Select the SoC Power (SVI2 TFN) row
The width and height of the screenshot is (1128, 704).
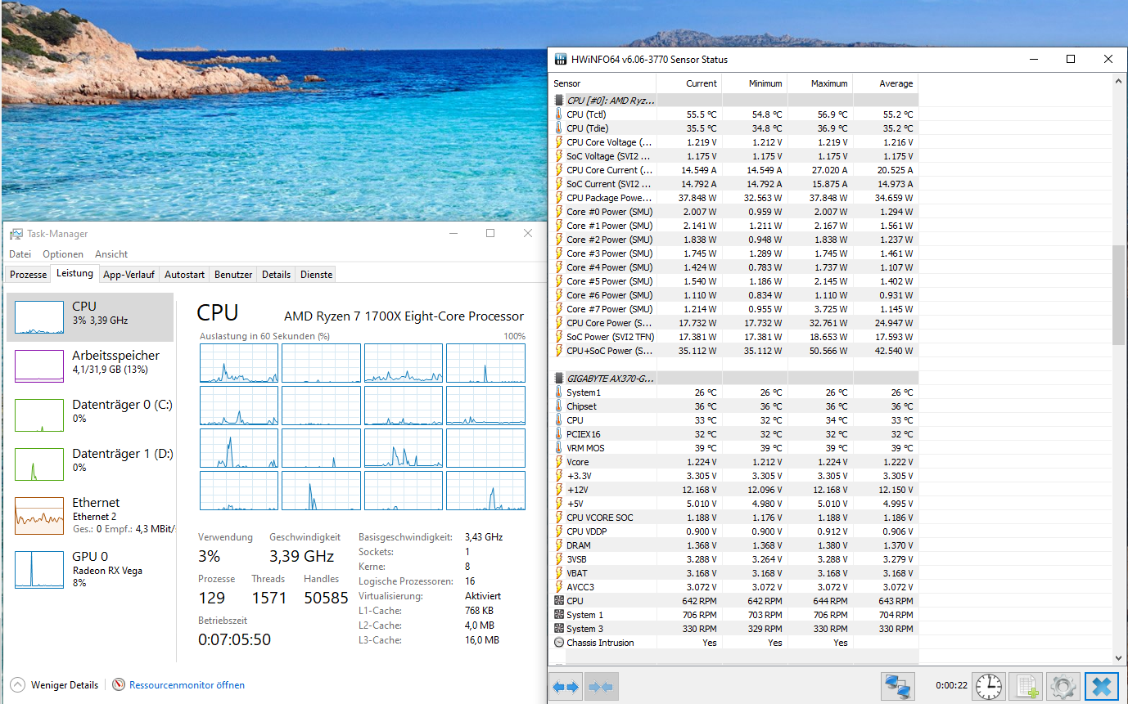click(733, 337)
